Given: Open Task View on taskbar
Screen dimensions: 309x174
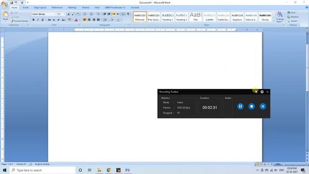Looking at the screenshot, I should click(x=89, y=170).
